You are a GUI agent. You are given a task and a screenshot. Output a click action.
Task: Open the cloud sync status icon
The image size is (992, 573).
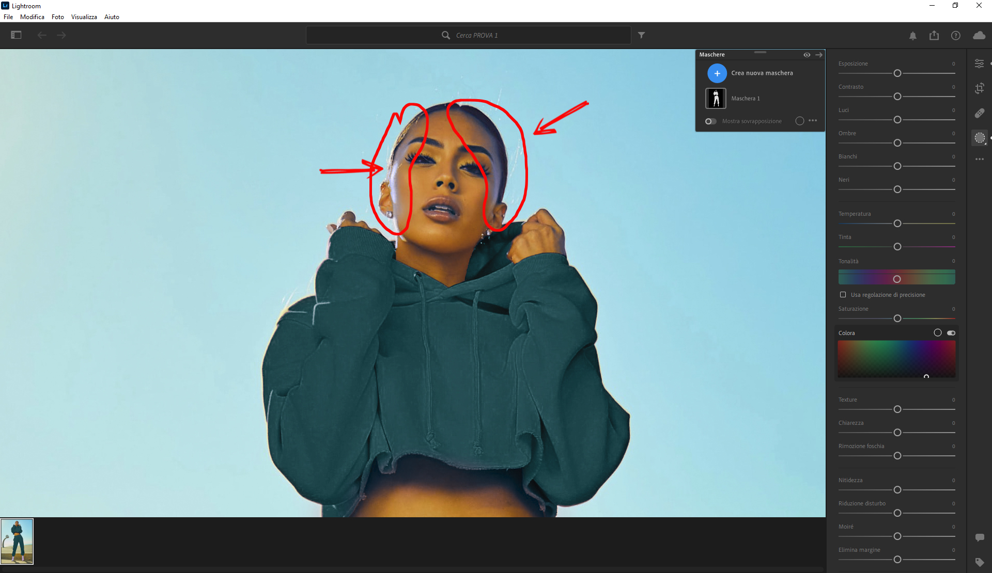(979, 36)
